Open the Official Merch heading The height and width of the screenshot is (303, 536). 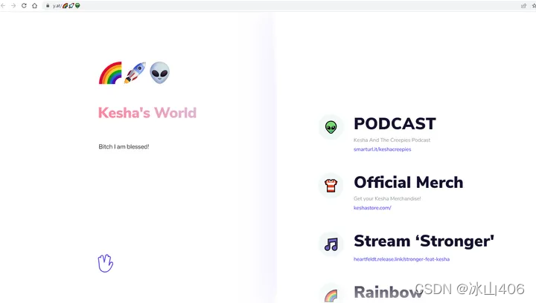coord(409,183)
